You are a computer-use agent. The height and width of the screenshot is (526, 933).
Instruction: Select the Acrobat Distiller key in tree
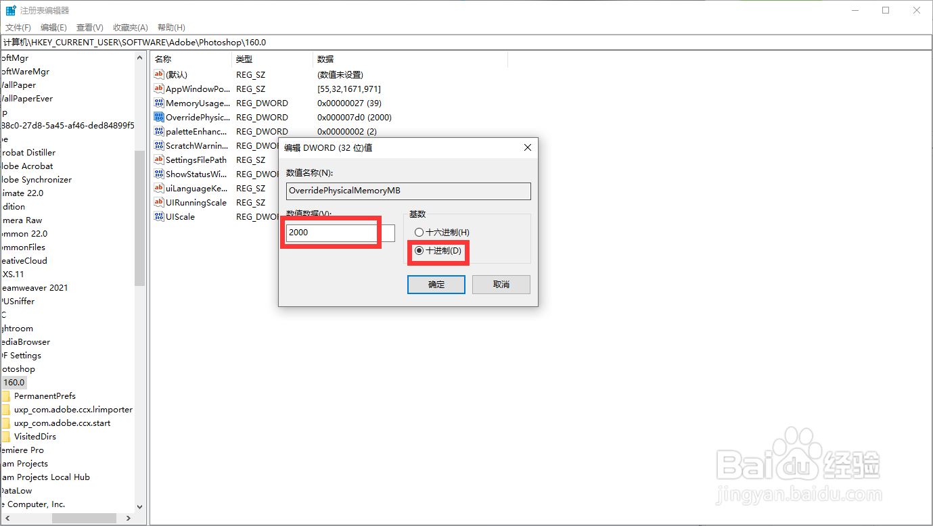28,153
